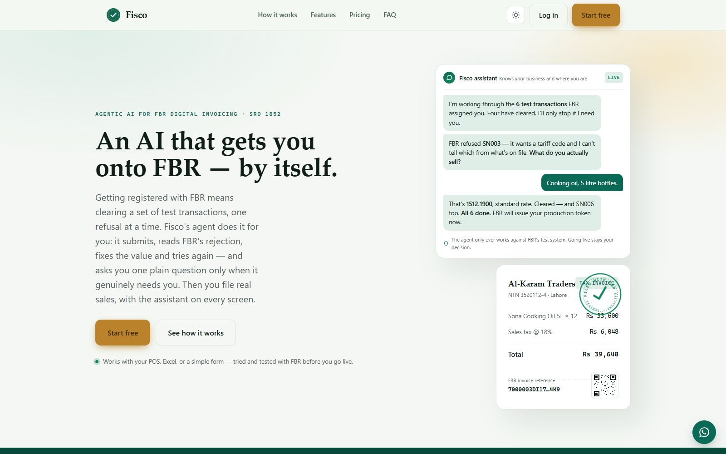Click Start free in the header
This screenshot has height=454, width=726.
[596, 15]
